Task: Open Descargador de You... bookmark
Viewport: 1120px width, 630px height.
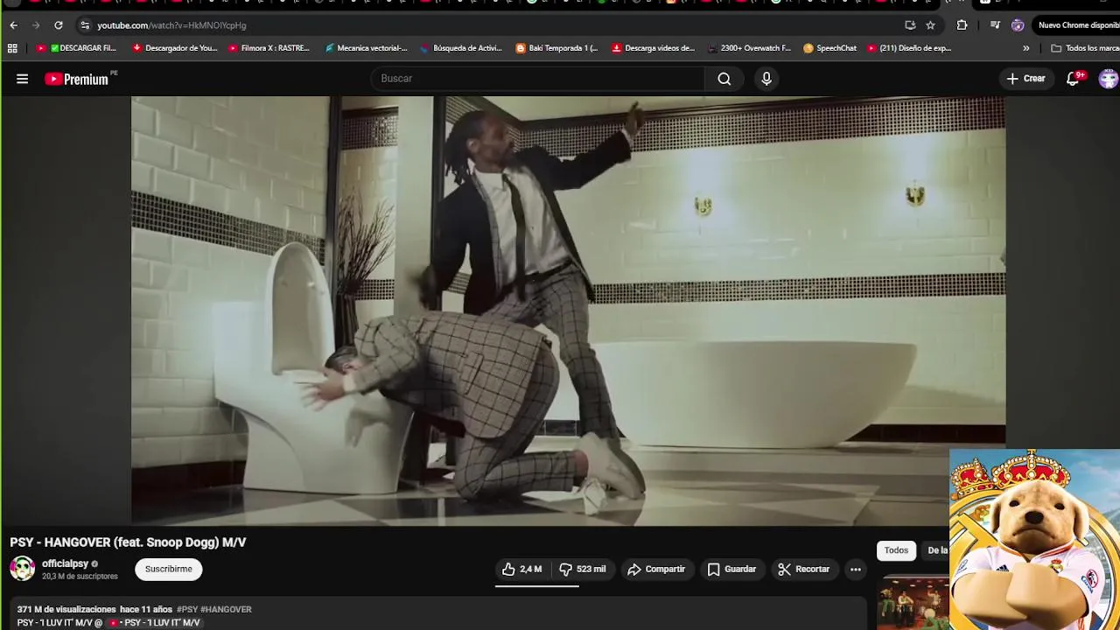Action: [x=175, y=48]
